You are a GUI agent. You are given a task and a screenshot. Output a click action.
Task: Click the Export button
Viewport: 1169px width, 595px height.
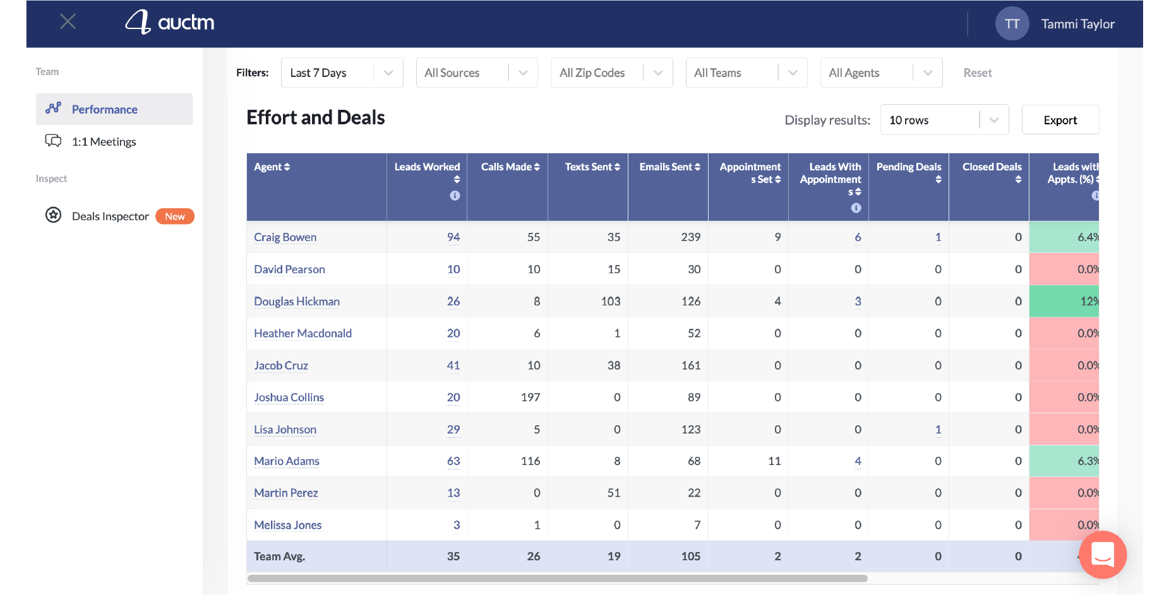point(1060,120)
